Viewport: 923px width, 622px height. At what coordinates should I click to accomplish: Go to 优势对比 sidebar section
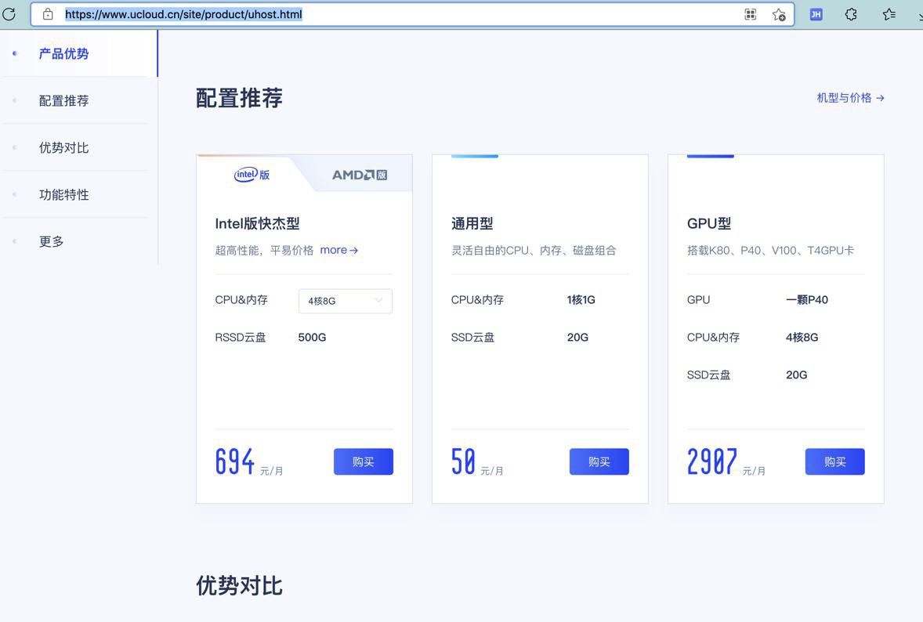tap(63, 148)
